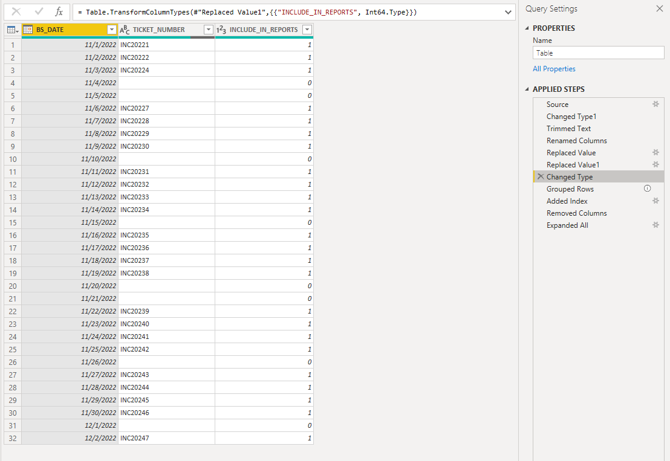The height and width of the screenshot is (461, 670).
Task: Select the Trimmed Text step
Action: pyautogui.click(x=568, y=129)
